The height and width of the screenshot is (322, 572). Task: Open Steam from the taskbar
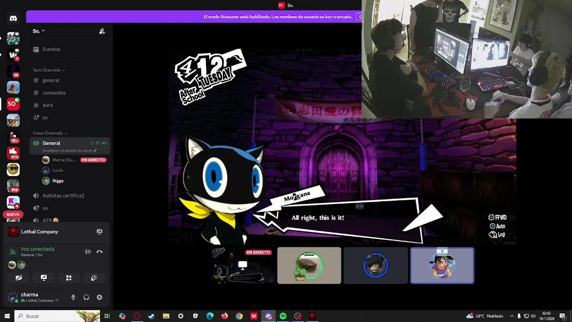(151, 316)
